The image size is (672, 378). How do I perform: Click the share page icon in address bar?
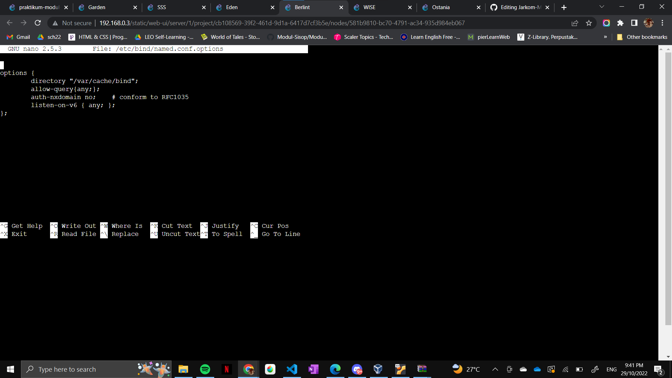tap(575, 23)
